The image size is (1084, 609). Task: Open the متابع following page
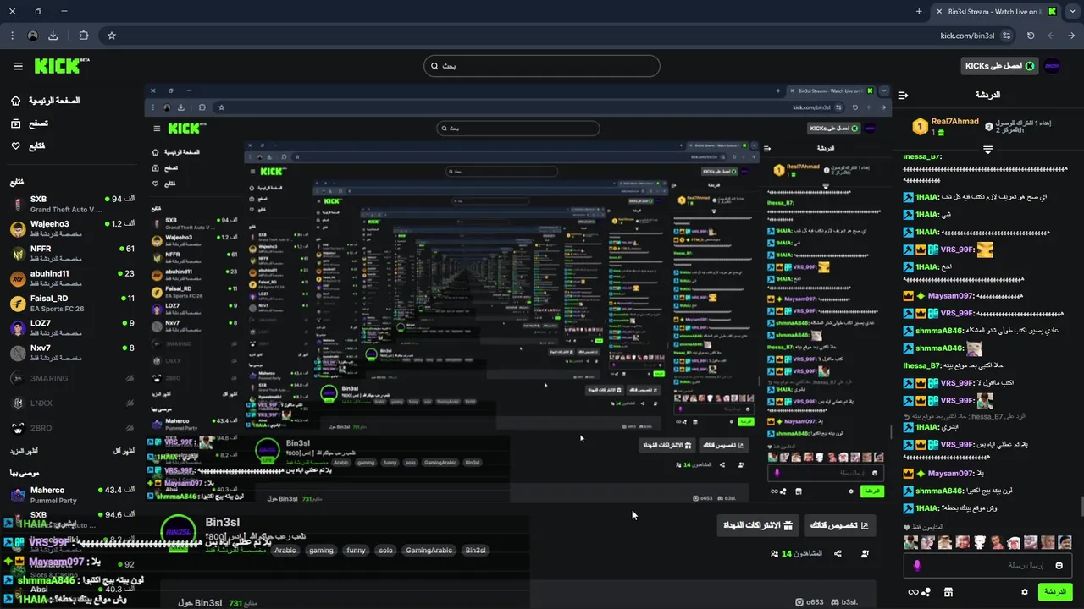[28, 146]
